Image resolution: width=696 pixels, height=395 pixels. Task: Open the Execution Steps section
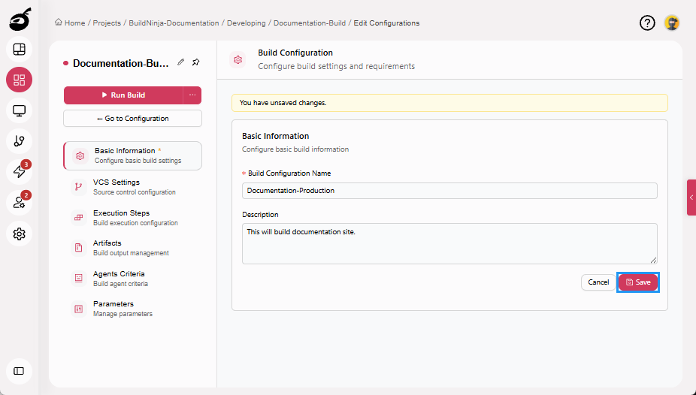click(x=133, y=218)
